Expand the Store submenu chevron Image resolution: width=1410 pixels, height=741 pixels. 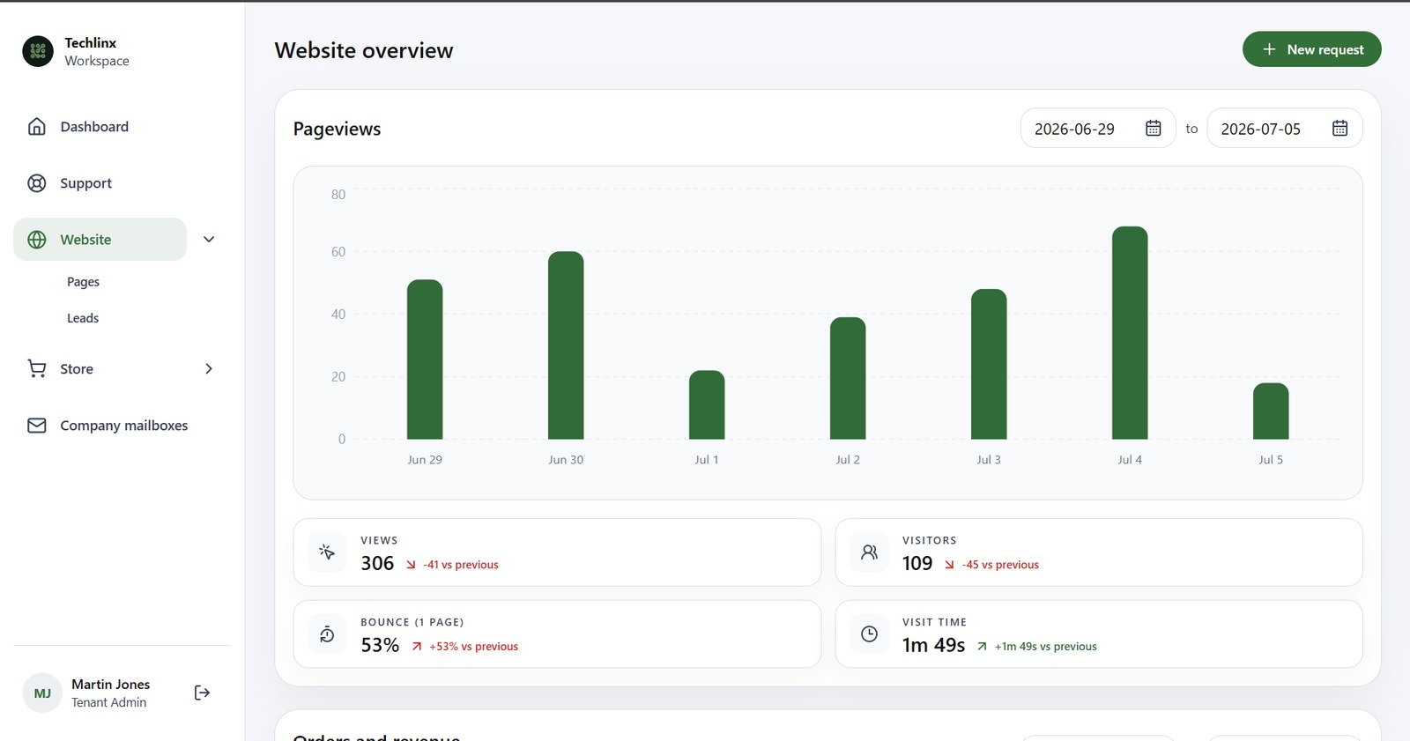tap(209, 368)
